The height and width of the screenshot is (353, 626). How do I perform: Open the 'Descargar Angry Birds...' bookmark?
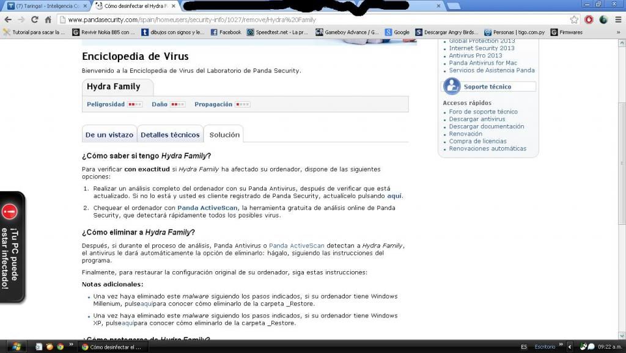pyautogui.click(x=446, y=32)
